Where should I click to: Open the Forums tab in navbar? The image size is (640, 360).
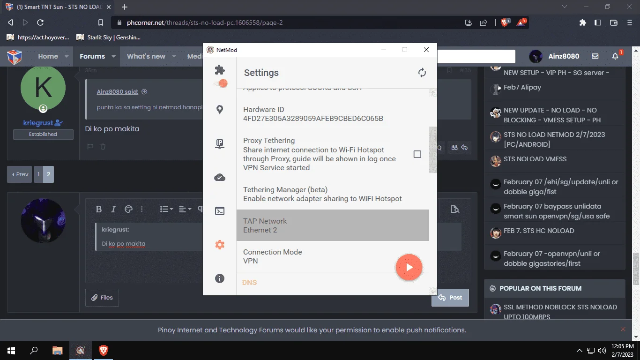click(92, 56)
